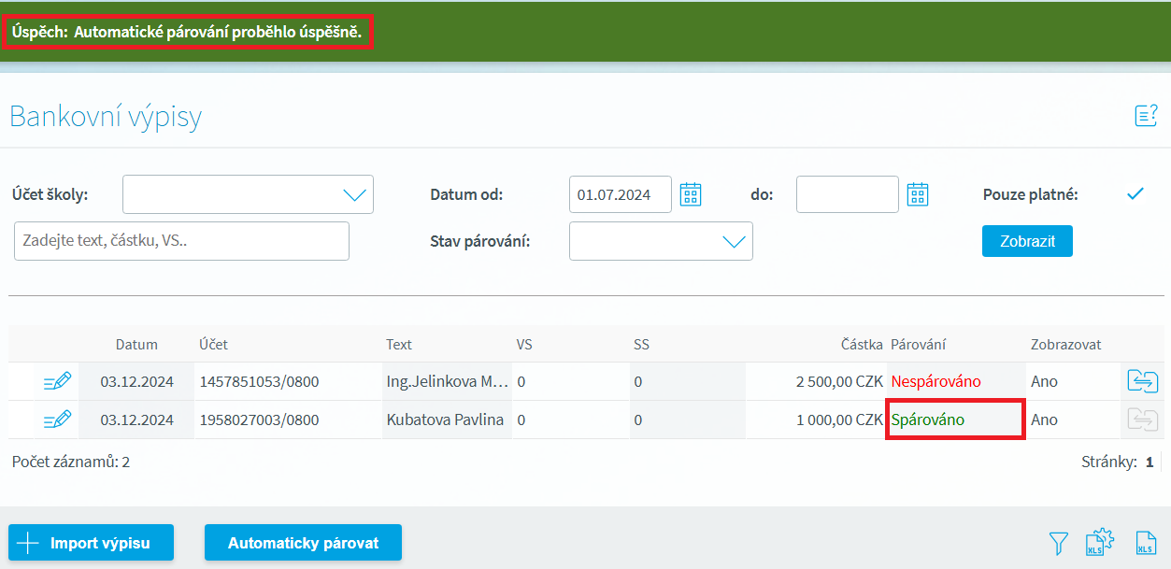
Task: Sort the table by the Datum column header
Action: (x=136, y=345)
